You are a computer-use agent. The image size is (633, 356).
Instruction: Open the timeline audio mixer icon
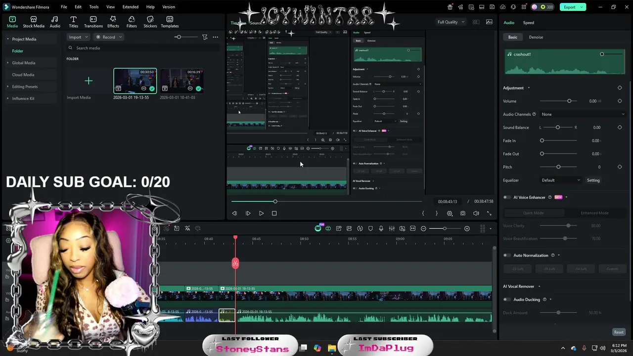coord(392,228)
